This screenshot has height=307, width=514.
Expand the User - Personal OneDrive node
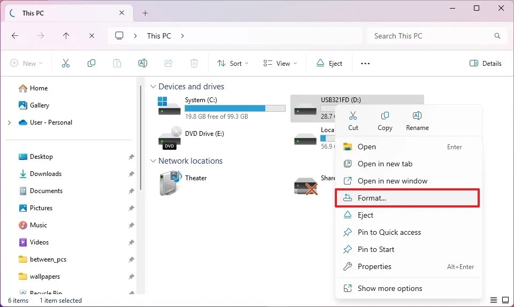click(x=10, y=122)
